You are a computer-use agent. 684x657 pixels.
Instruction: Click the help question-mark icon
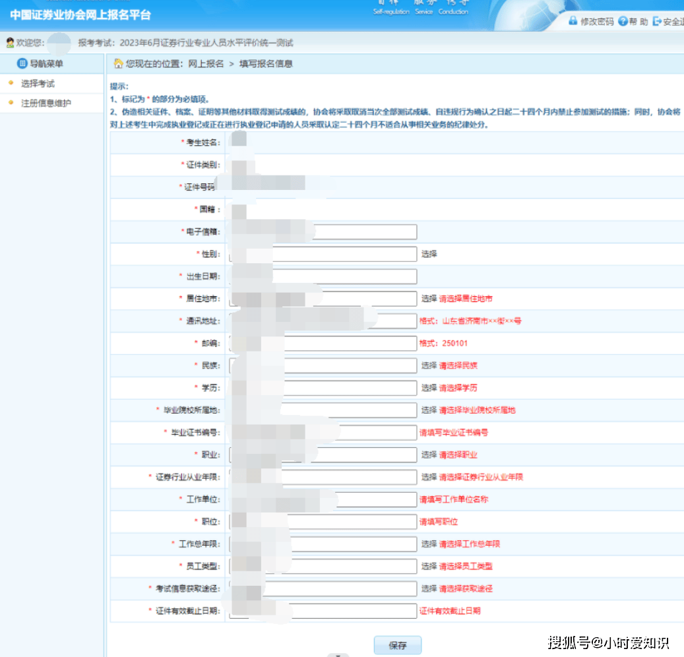click(x=623, y=21)
